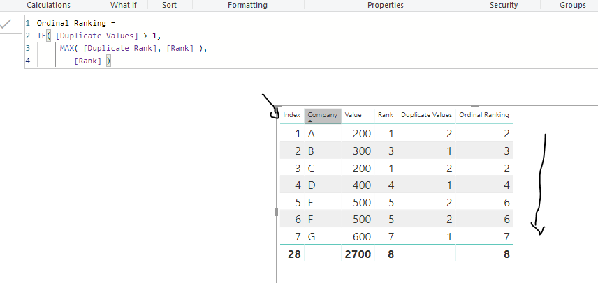This screenshot has height=283, width=598.
Task: Click the table visual's top resize handle
Action: pyautogui.click(x=475, y=106)
